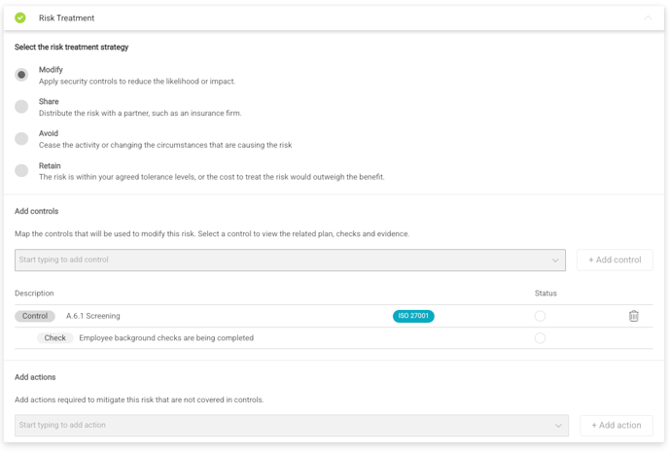Open the add control dropdown arrow
Image resolution: width=669 pixels, height=452 pixels.
tap(555, 261)
